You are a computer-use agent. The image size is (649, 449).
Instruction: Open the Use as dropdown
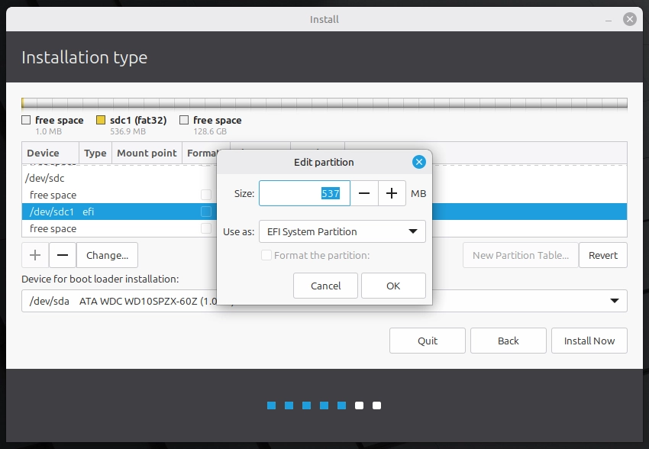pyautogui.click(x=342, y=231)
